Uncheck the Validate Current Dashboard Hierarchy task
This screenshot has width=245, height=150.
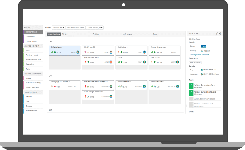coord(191,93)
